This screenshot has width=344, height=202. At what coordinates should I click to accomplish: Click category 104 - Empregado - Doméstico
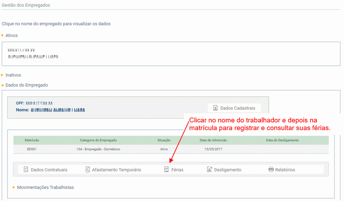pyautogui.click(x=98, y=149)
